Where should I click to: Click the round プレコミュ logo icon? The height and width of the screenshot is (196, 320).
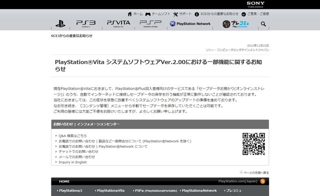coord(226,24)
